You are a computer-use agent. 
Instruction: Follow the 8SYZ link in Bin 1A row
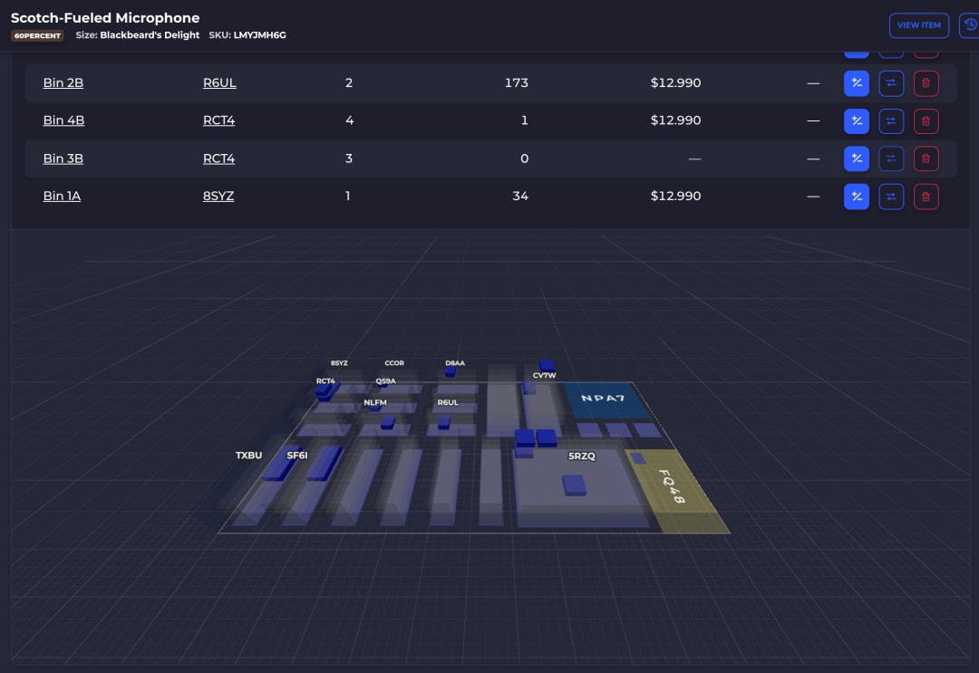218,196
